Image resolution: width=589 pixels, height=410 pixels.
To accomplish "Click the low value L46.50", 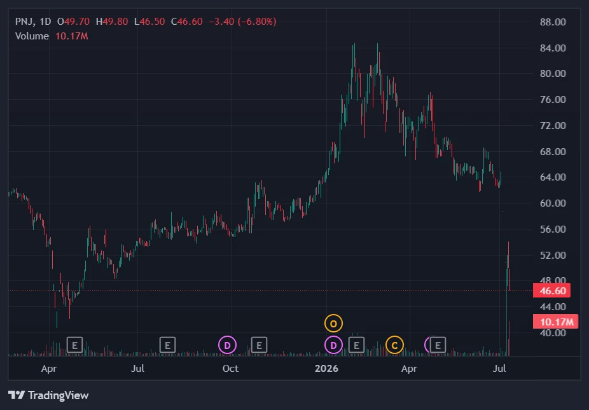I will (x=149, y=22).
